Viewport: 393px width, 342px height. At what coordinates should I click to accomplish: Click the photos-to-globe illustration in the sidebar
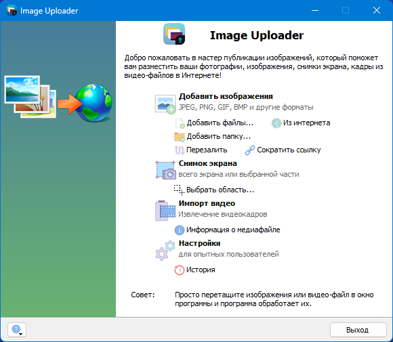coord(58,99)
